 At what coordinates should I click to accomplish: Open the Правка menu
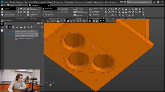pos(12,2)
